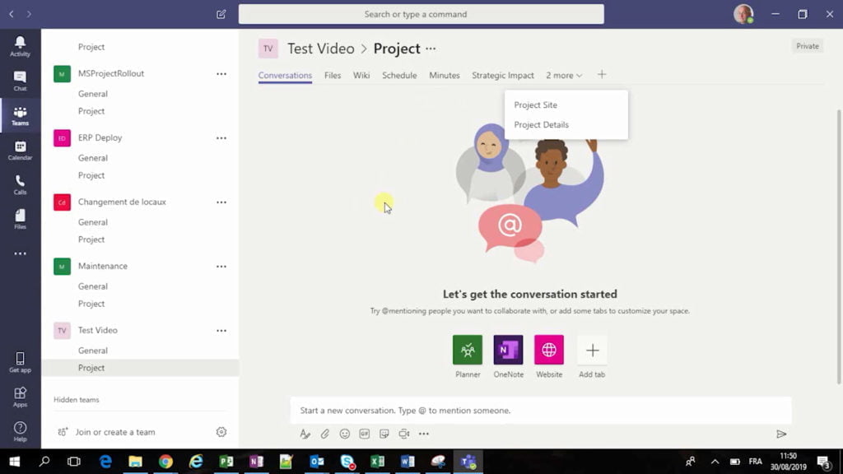Click the Add tab plus tile

tap(592, 350)
